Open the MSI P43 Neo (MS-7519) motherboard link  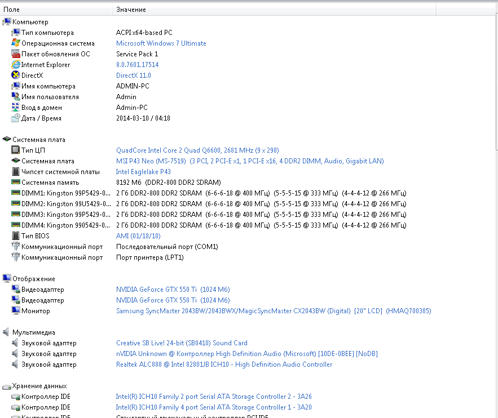[x=250, y=161]
